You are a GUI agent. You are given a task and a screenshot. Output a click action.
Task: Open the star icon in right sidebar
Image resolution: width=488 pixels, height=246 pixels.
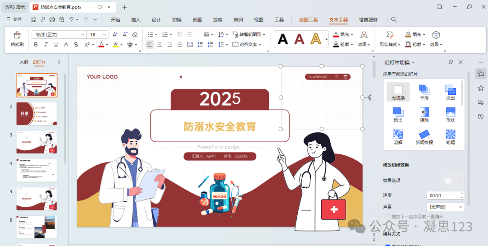click(x=480, y=88)
